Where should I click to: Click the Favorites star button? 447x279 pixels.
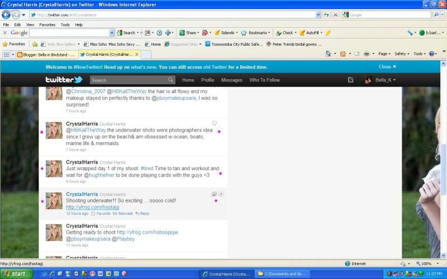[x=13, y=44]
